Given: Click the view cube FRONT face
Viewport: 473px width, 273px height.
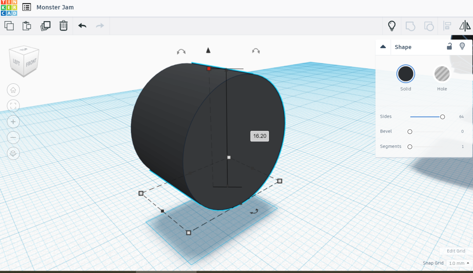Looking at the screenshot, I should coord(31,62).
